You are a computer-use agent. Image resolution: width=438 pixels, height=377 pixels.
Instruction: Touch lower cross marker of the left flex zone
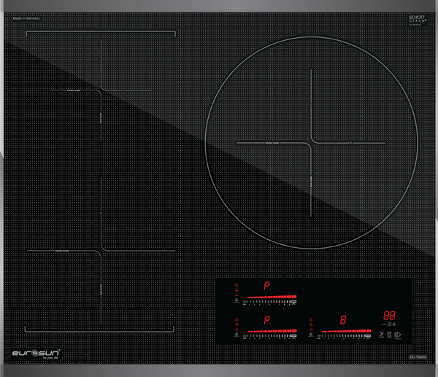pos(101,251)
